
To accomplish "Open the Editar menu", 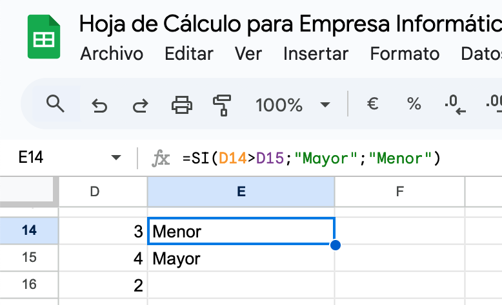I will click(189, 54).
